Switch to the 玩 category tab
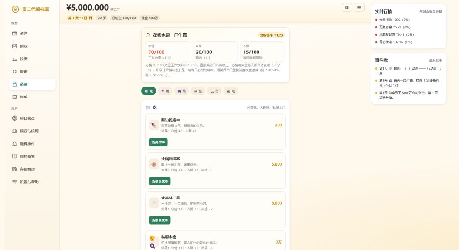The height and width of the screenshot is (250, 459). click(x=181, y=91)
